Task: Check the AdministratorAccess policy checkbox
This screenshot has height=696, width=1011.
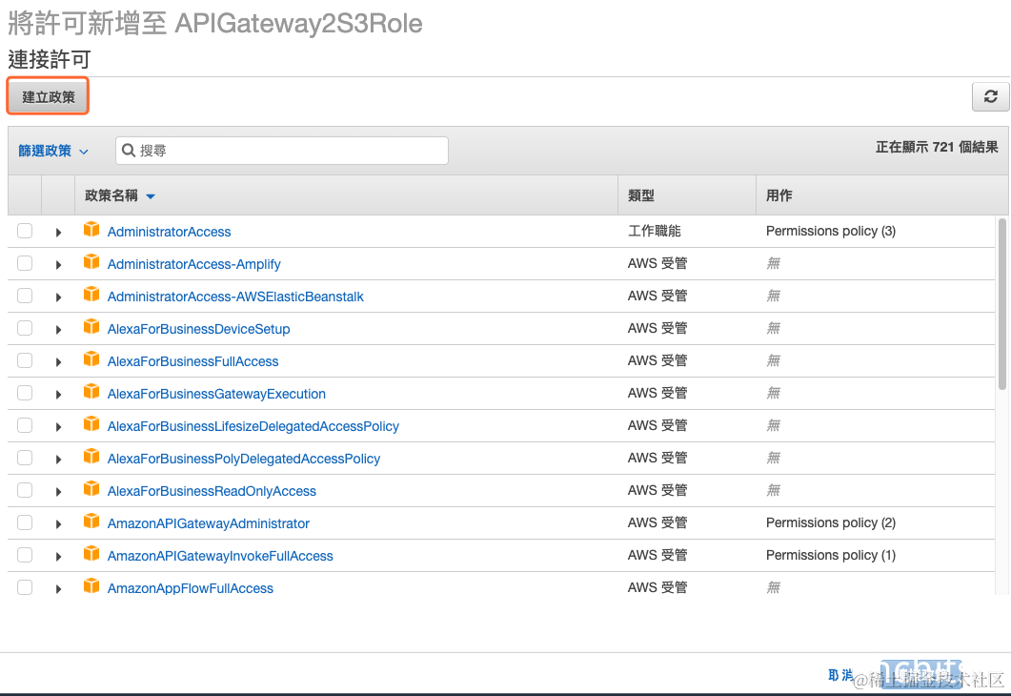Action: [x=25, y=231]
